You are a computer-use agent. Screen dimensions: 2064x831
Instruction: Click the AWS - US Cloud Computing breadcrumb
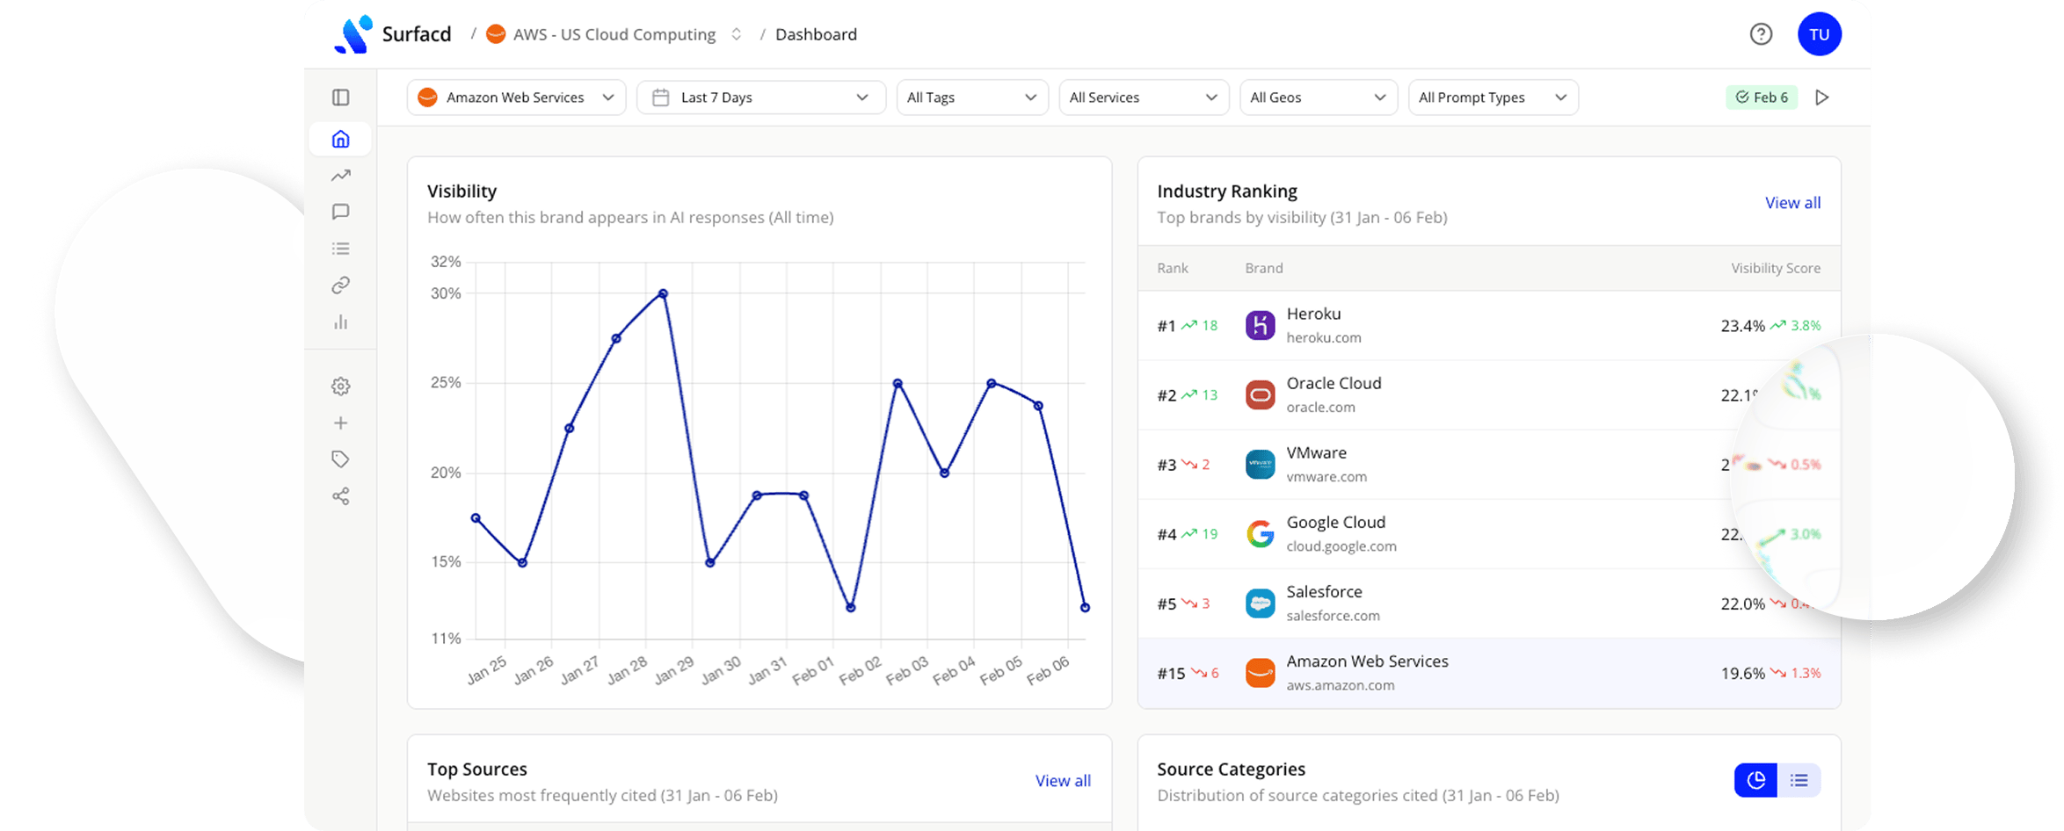click(x=614, y=34)
